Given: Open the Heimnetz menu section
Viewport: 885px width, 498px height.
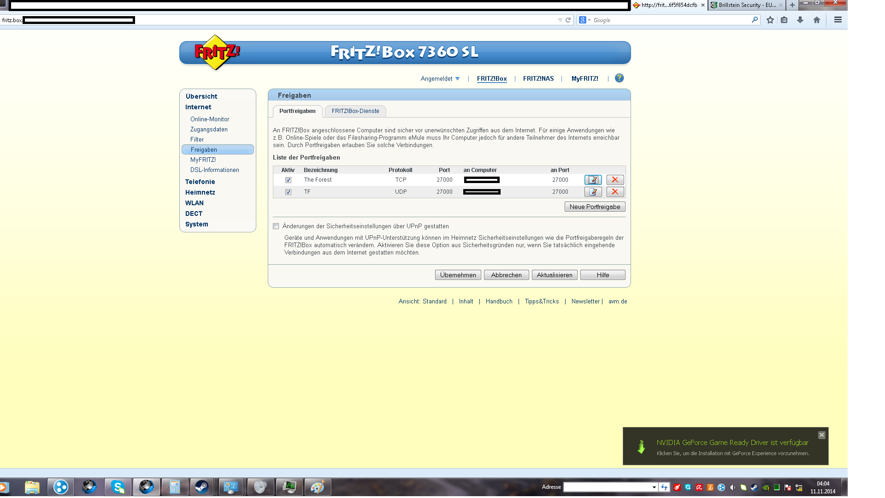Looking at the screenshot, I should [200, 192].
